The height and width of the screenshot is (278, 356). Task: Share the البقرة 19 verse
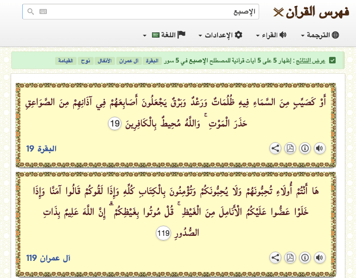click(x=275, y=148)
